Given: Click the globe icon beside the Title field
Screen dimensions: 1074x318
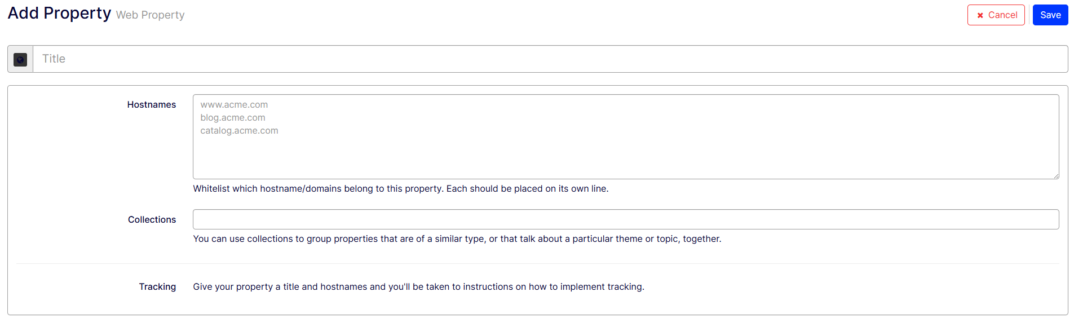Looking at the screenshot, I should 20,59.
